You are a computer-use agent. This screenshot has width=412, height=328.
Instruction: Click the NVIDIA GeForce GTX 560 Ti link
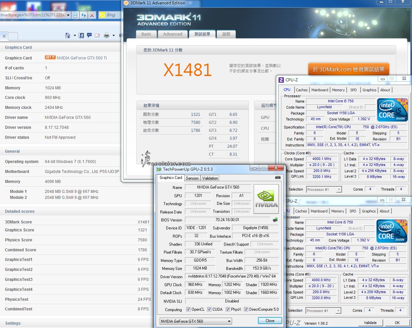point(82,58)
